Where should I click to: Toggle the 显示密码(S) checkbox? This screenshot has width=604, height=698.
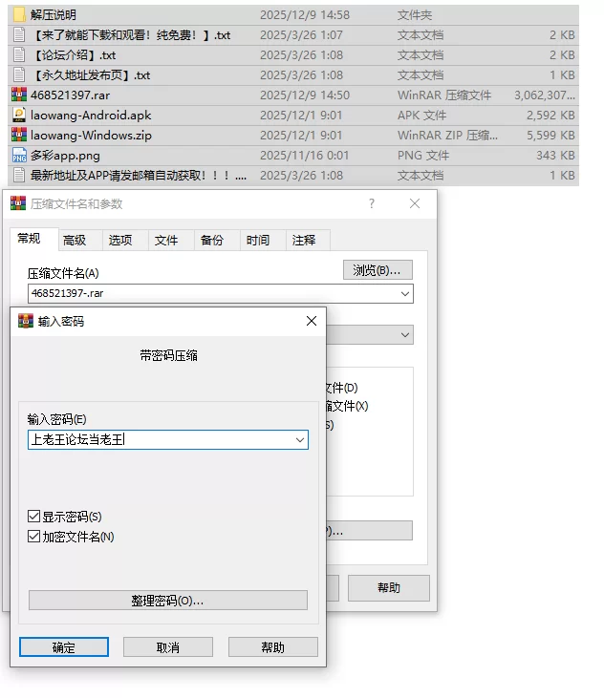[33, 517]
